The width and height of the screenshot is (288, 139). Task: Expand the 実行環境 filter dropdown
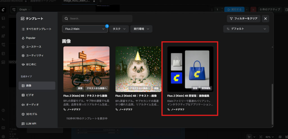pyautogui.click(x=141, y=29)
